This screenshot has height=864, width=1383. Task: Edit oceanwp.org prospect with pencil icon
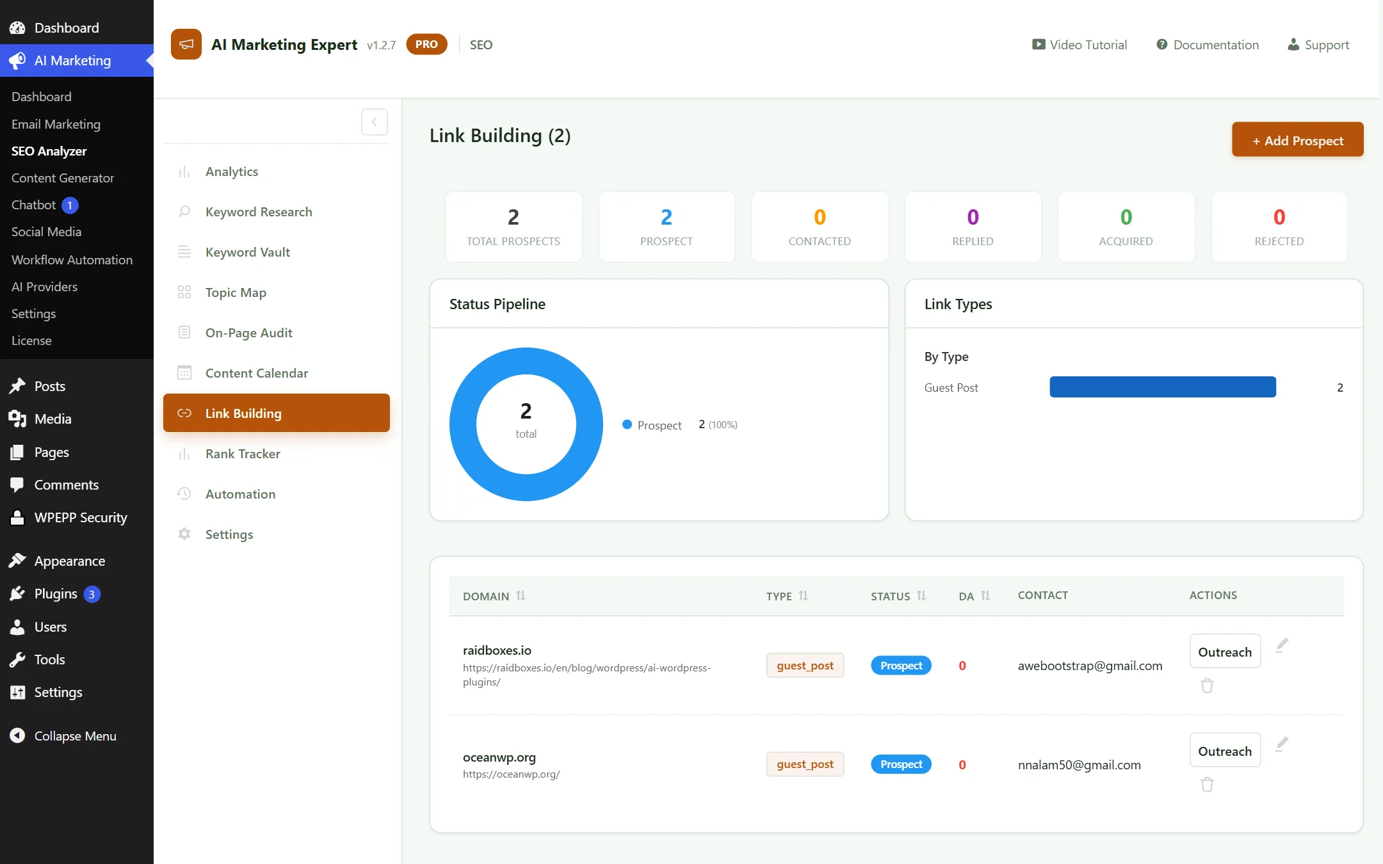pyautogui.click(x=1282, y=744)
